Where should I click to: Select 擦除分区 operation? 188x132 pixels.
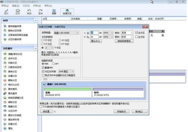coord(13,102)
